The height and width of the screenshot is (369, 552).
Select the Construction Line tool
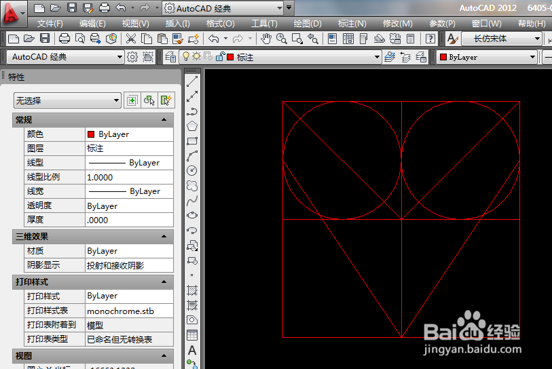pos(192,96)
